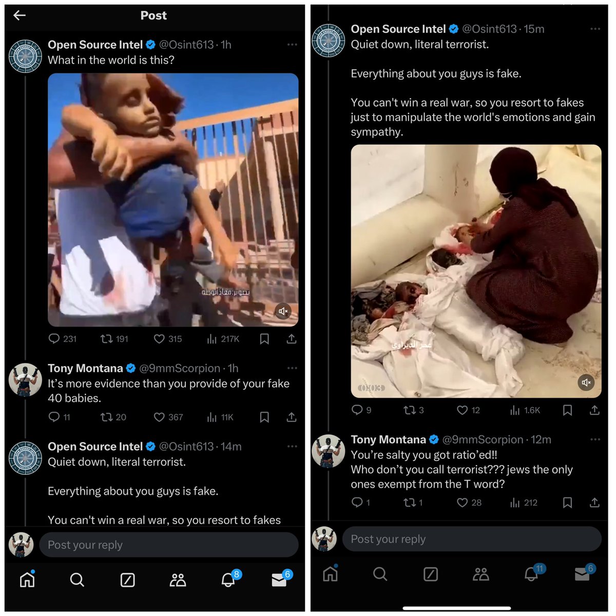Screen dimensions: 616x616
Task: Open Search from left bottom bar
Action: click(x=77, y=580)
